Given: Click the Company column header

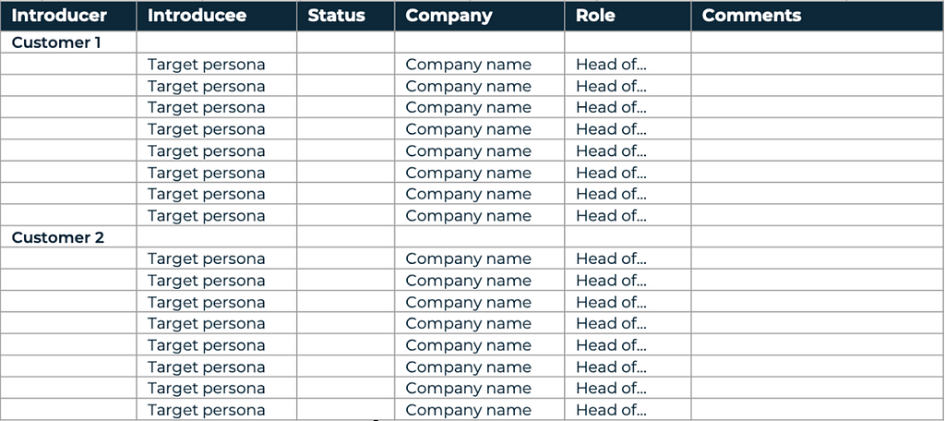Looking at the screenshot, I should (x=480, y=16).
